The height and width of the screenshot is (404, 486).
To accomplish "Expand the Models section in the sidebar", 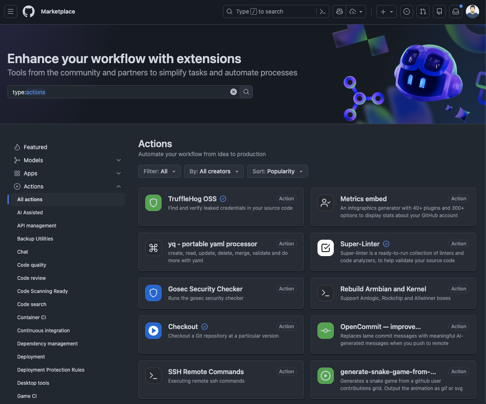I will click(x=119, y=160).
